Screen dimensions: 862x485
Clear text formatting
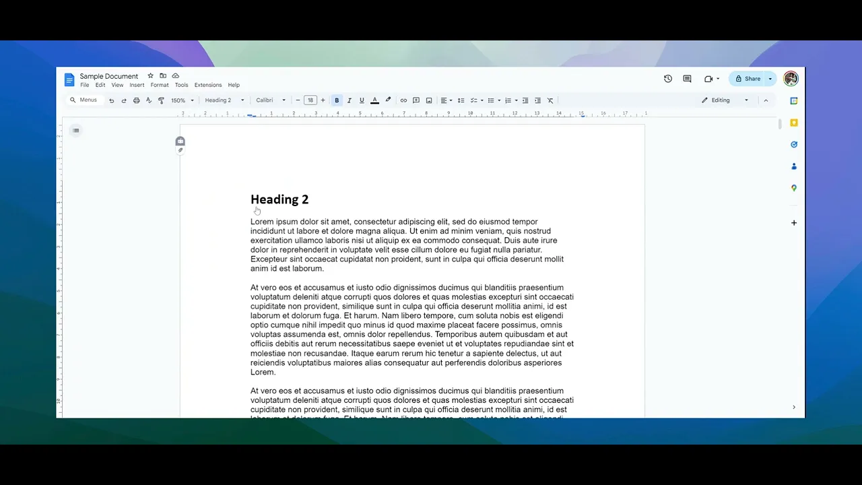click(x=550, y=100)
